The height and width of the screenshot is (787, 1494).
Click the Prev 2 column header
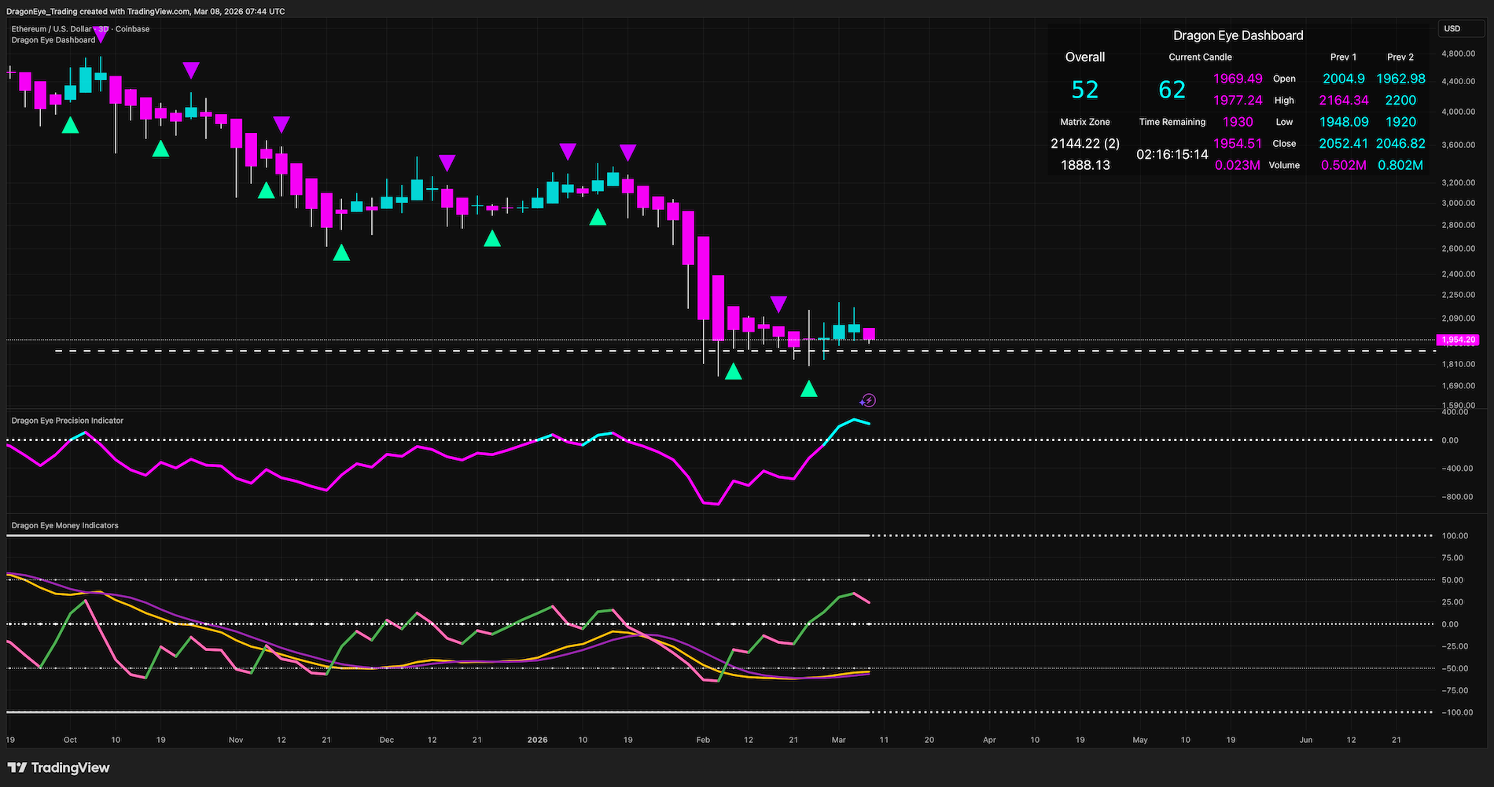(1400, 57)
